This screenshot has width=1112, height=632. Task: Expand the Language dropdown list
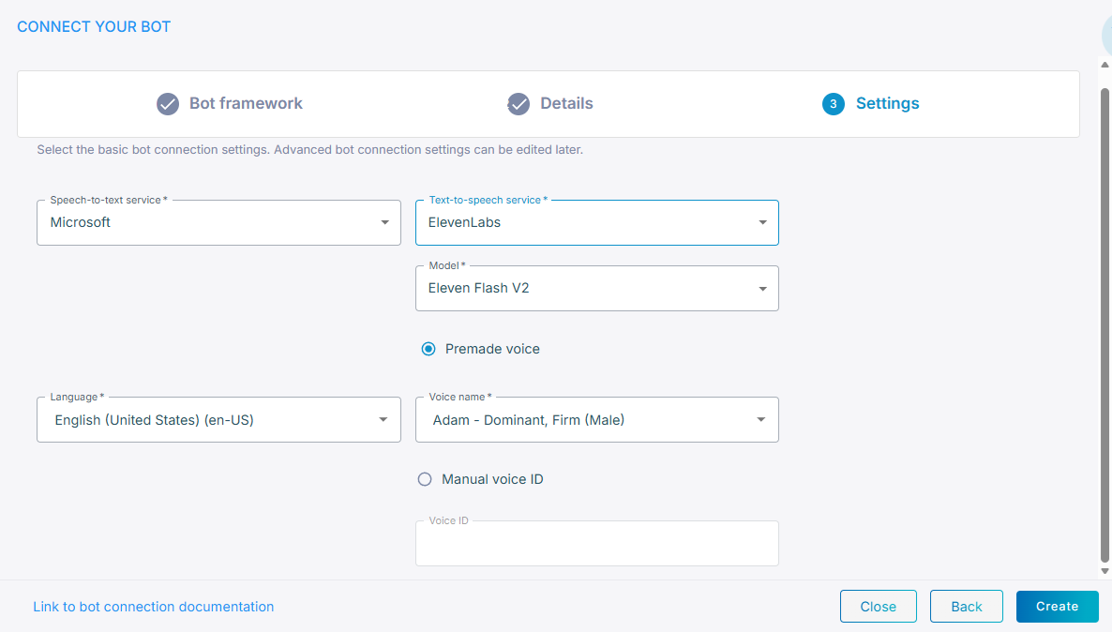coord(218,420)
